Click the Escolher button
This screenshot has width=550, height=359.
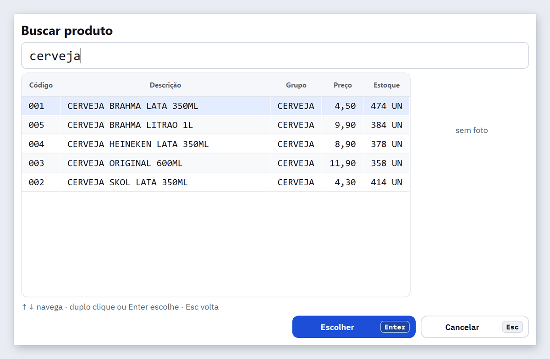click(354, 327)
